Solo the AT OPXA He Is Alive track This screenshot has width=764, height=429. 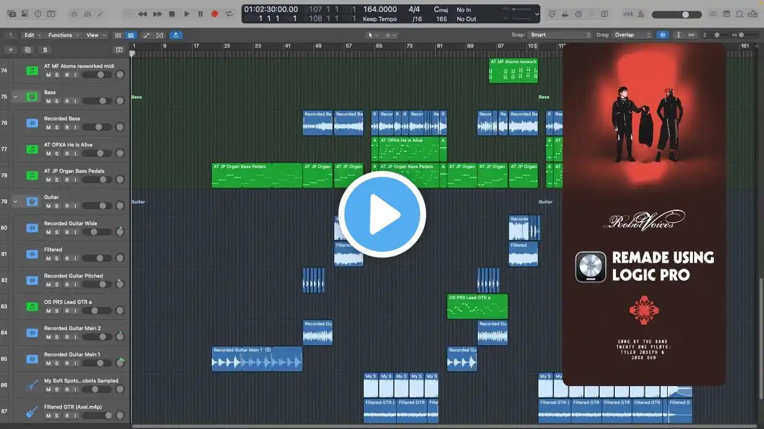click(57, 153)
